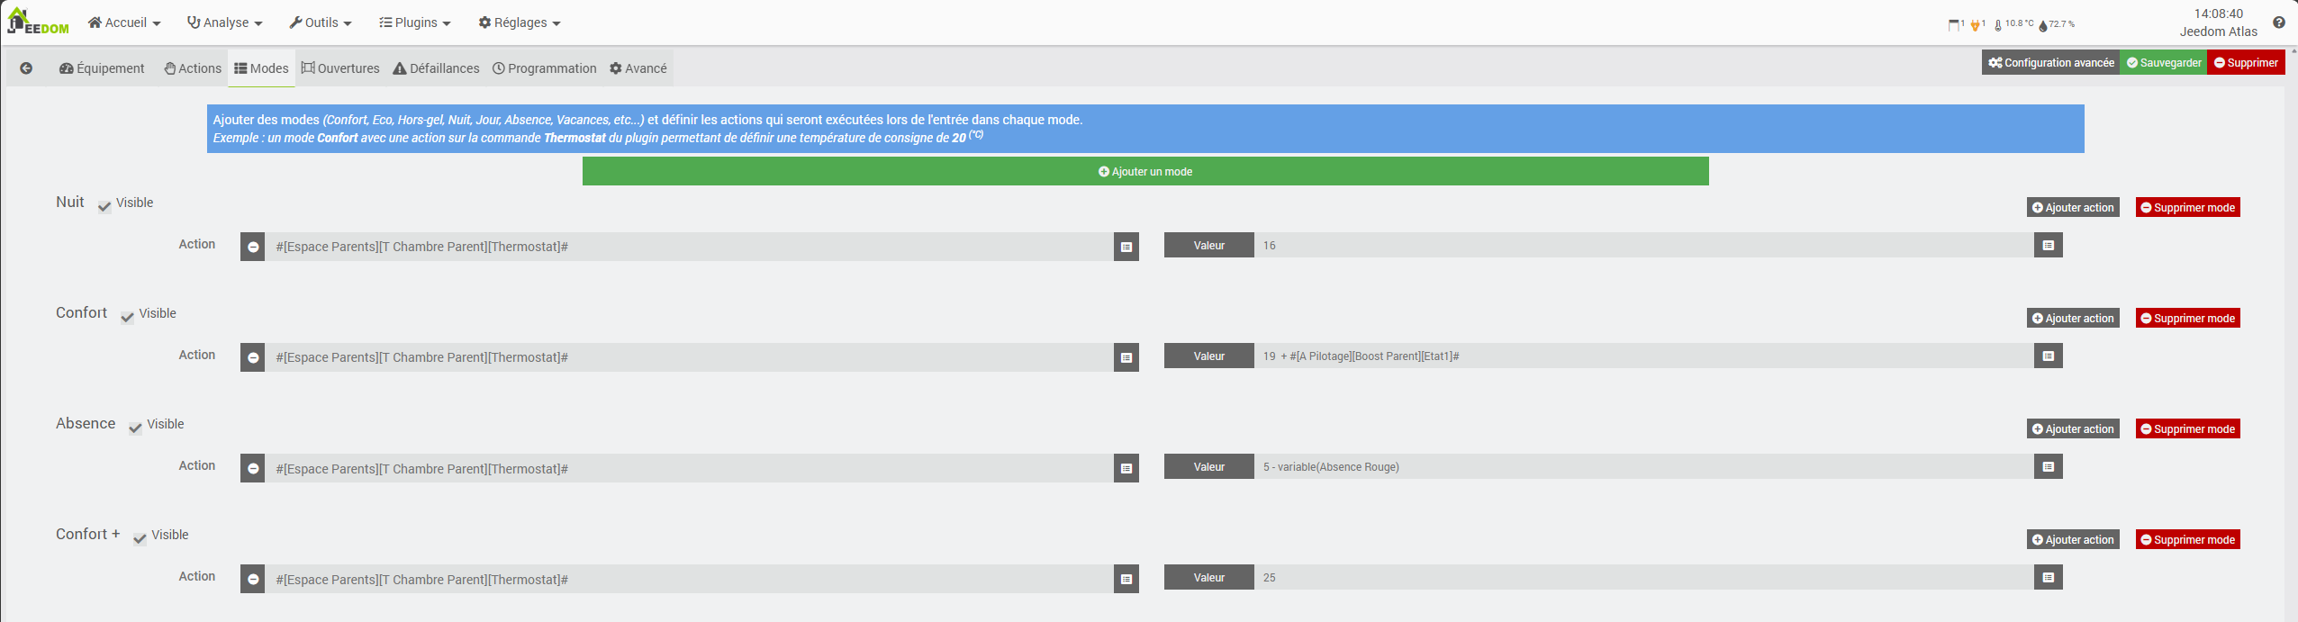Click the back arrow icon
This screenshot has width=2298, height=622.
coord(26,68)
